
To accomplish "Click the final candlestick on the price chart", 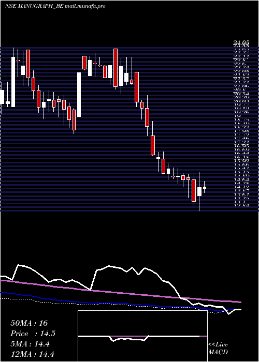I will tap(205, 187).
